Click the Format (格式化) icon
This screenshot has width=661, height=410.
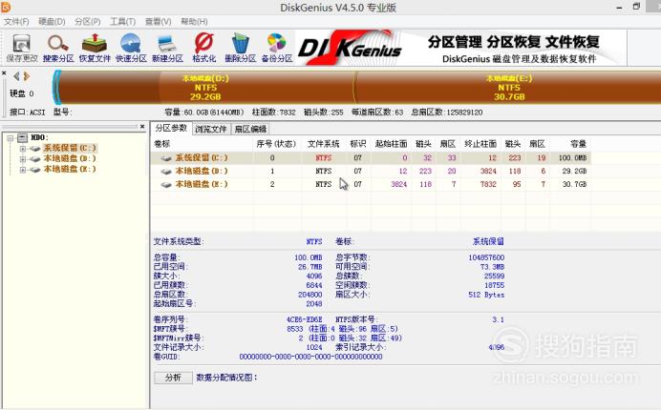click(204, 49)
